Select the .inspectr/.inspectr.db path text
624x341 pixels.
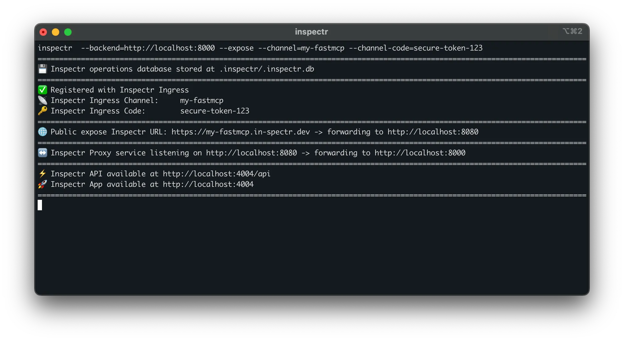267,69
